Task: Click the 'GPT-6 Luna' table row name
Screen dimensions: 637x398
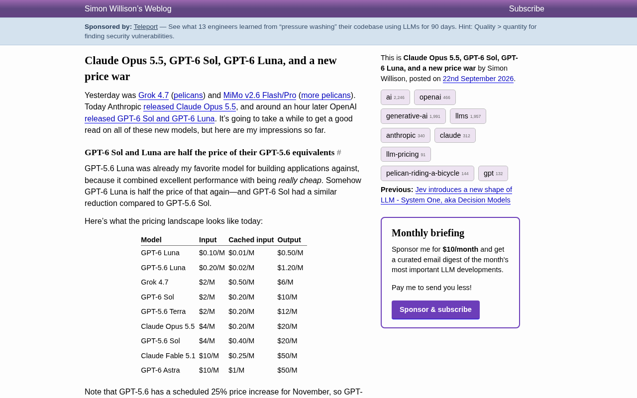Action: 160,253
